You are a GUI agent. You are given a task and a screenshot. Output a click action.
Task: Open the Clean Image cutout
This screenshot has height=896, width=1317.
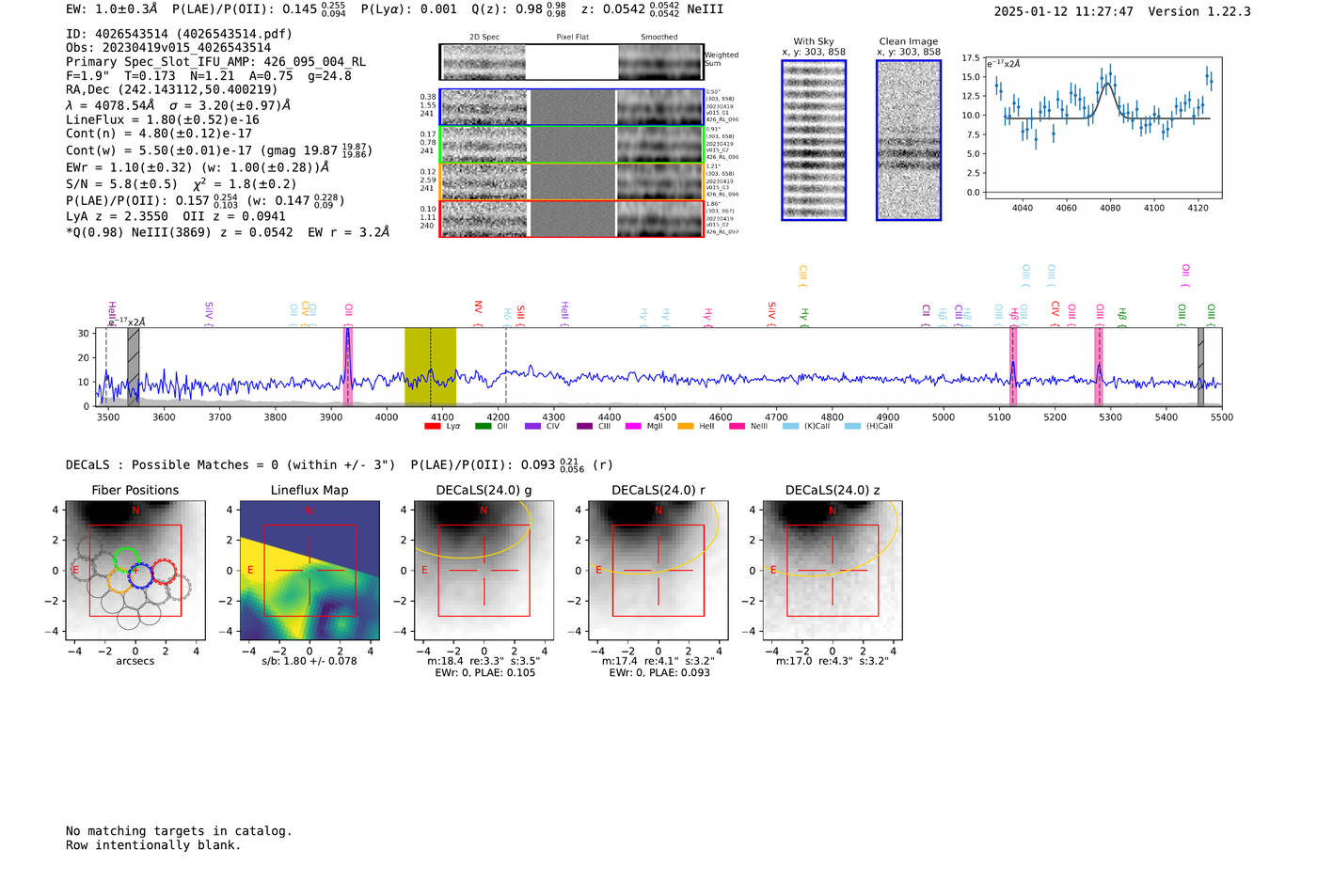(x=909, y=140)
